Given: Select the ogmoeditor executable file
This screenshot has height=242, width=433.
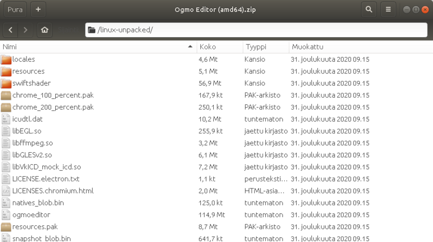Looking at the screenshot, I should click(x=32, y=214).
